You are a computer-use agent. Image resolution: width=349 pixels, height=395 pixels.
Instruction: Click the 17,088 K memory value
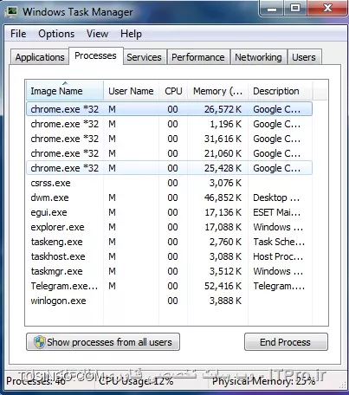click(223, 227)
